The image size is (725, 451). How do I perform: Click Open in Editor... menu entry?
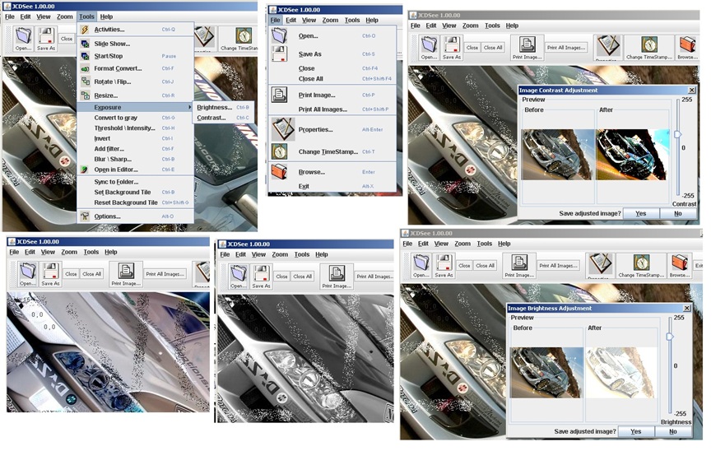pyautogui.click(x=135, y=170)
